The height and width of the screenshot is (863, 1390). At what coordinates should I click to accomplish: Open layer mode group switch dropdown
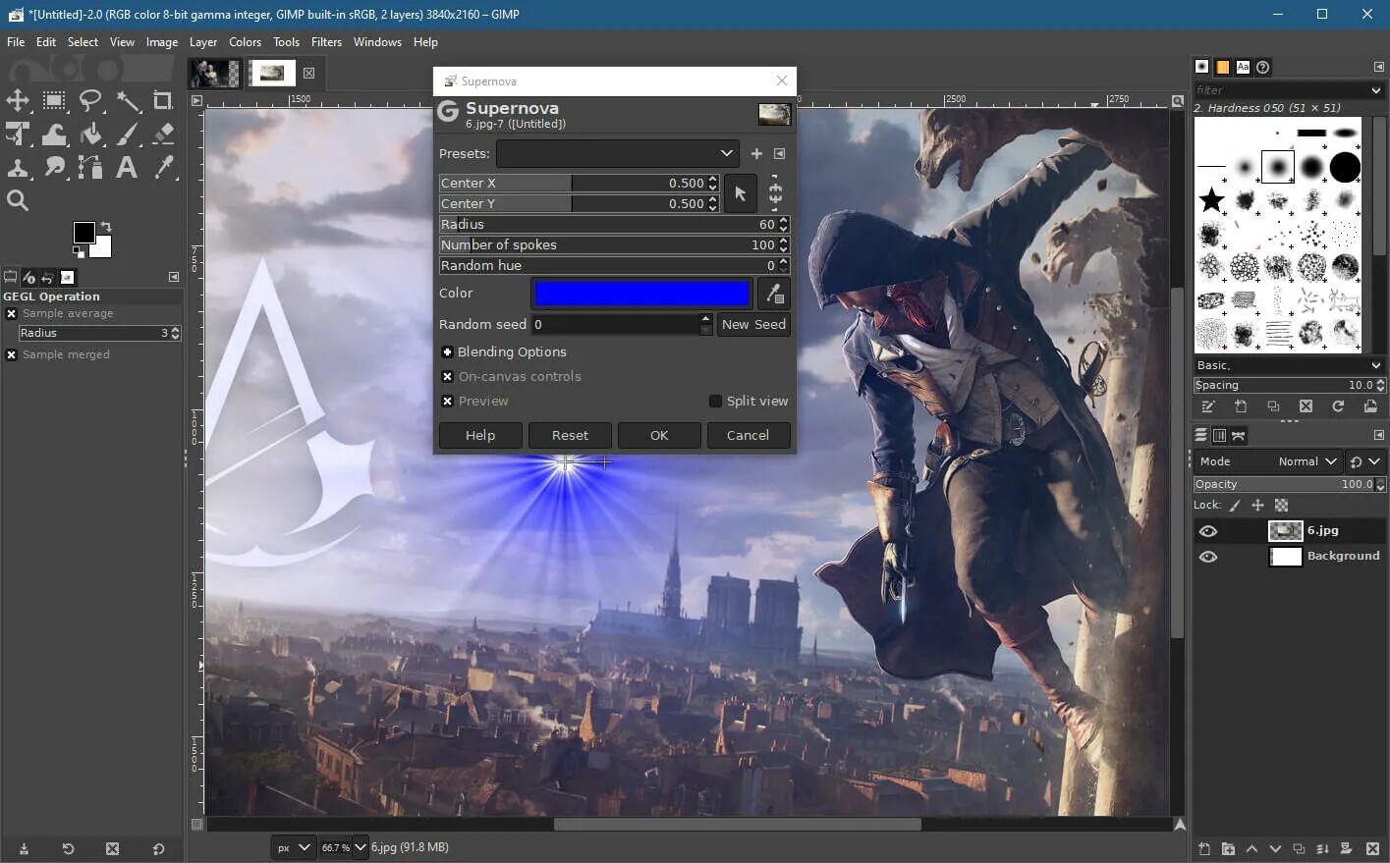[1364, 461]
